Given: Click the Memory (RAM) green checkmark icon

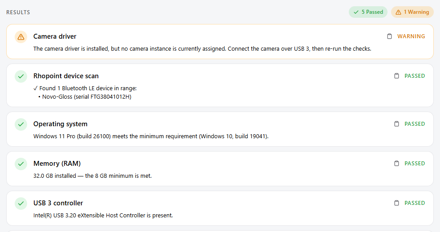Looking at the screenshot, I should click(x=21, y=164).
